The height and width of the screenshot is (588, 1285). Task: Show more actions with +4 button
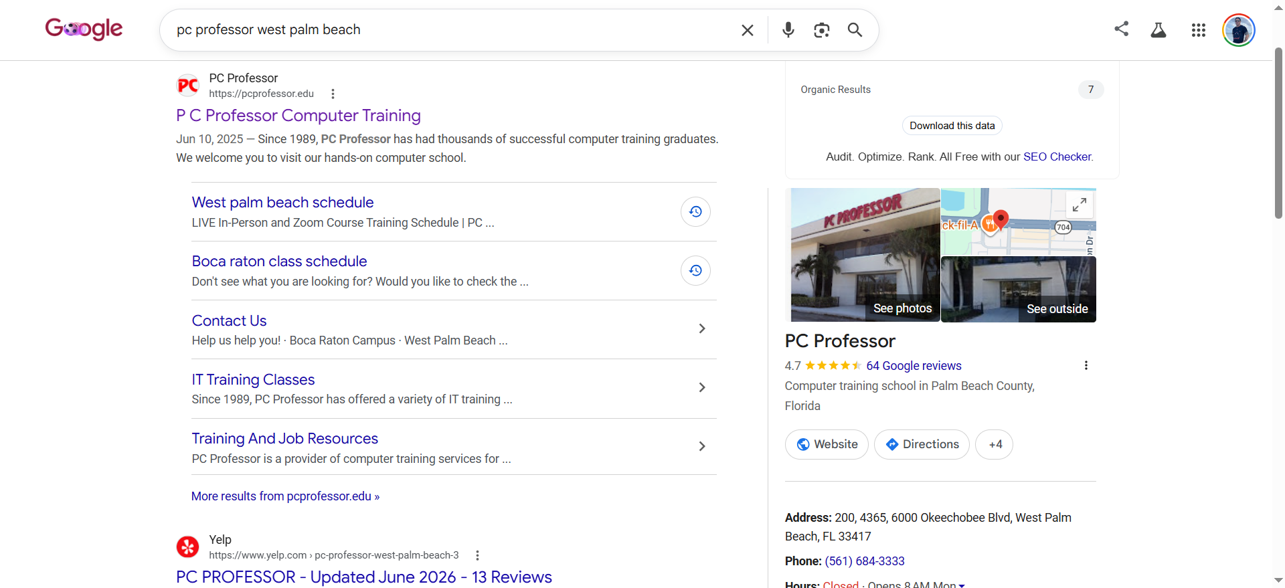click(x=995, y=444)
